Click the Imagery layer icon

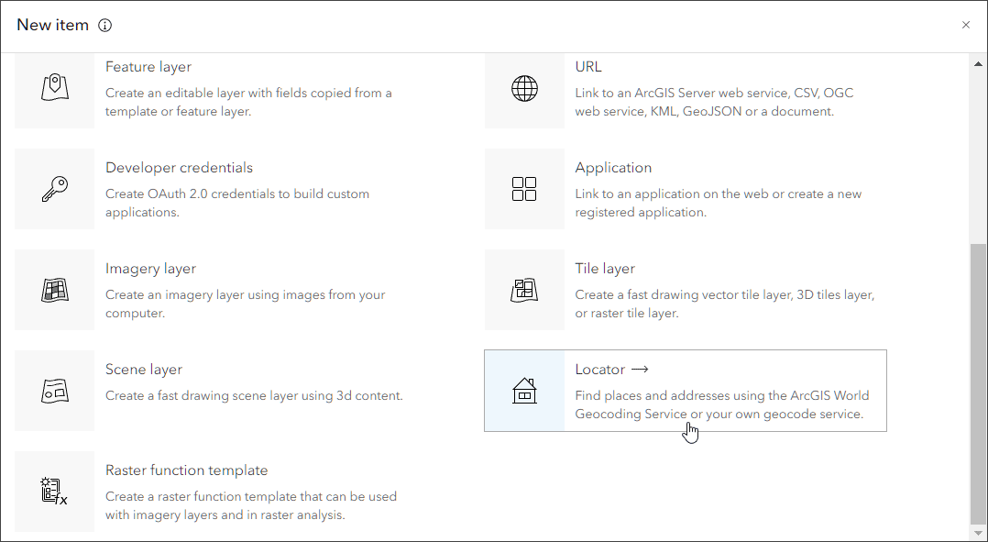pos(55,290)
